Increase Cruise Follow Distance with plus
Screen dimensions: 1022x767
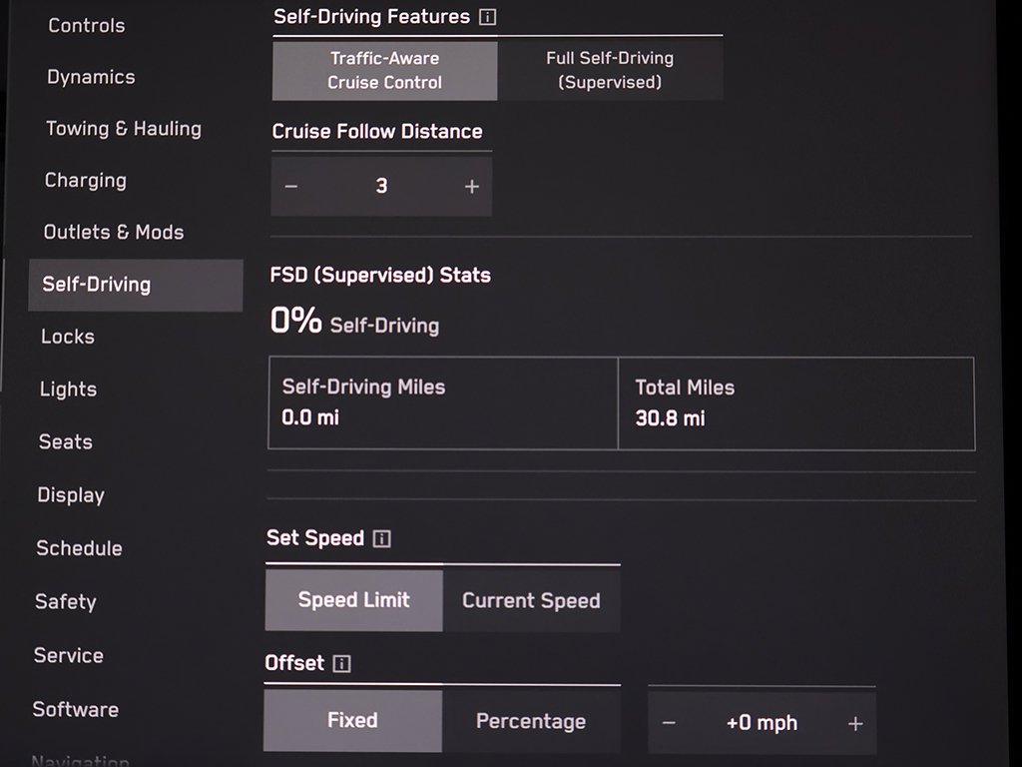pos(472,187)
